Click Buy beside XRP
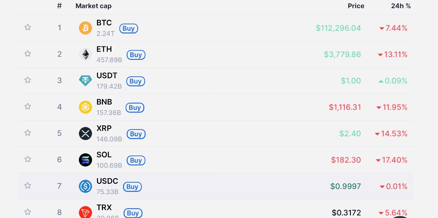The height and width of the screenshot is (218, 438). pyautogui.click(x=136, y=134)
